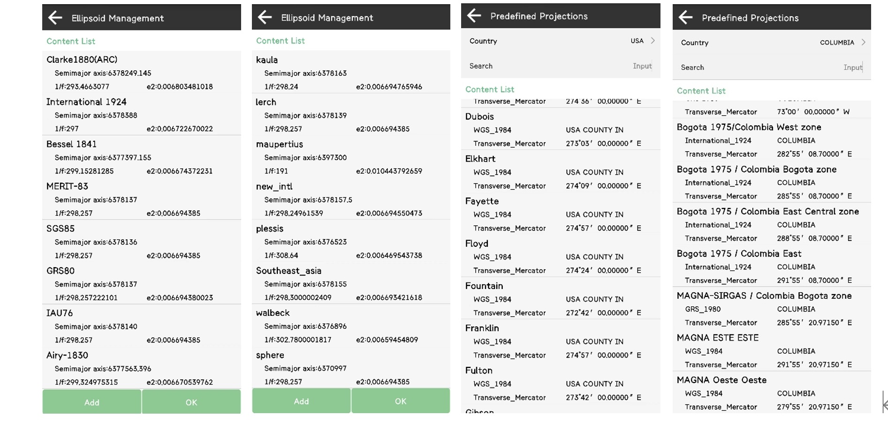Image resolution: width=888 pixels, height=423 pixels.
Task: Choose the Fayette county projection
Action: pos(561,214)
